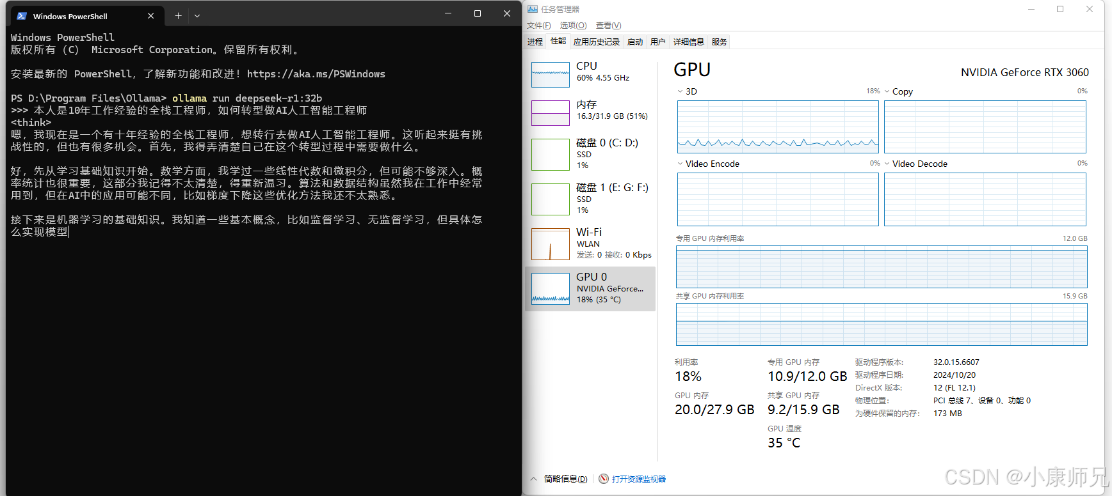Click the 20.0/27.9 GB GPU memory value
The image size is (1112, 496).
714,410
